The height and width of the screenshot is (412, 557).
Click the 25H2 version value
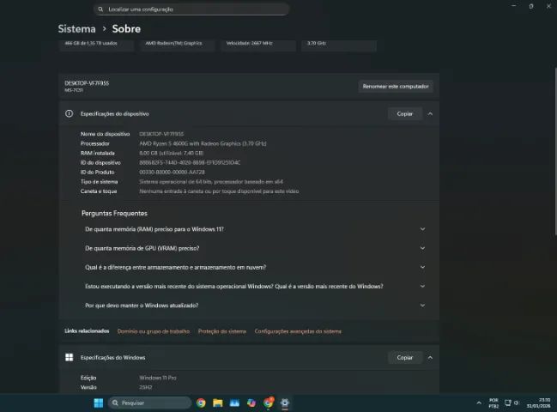(x=146, y=387)
